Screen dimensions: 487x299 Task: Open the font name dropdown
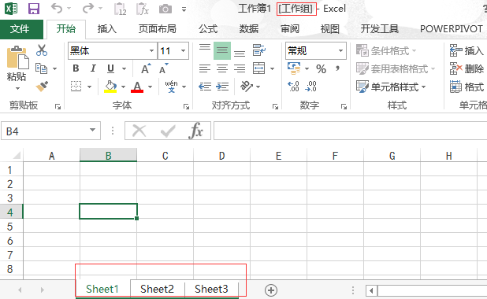pos(151,50)
